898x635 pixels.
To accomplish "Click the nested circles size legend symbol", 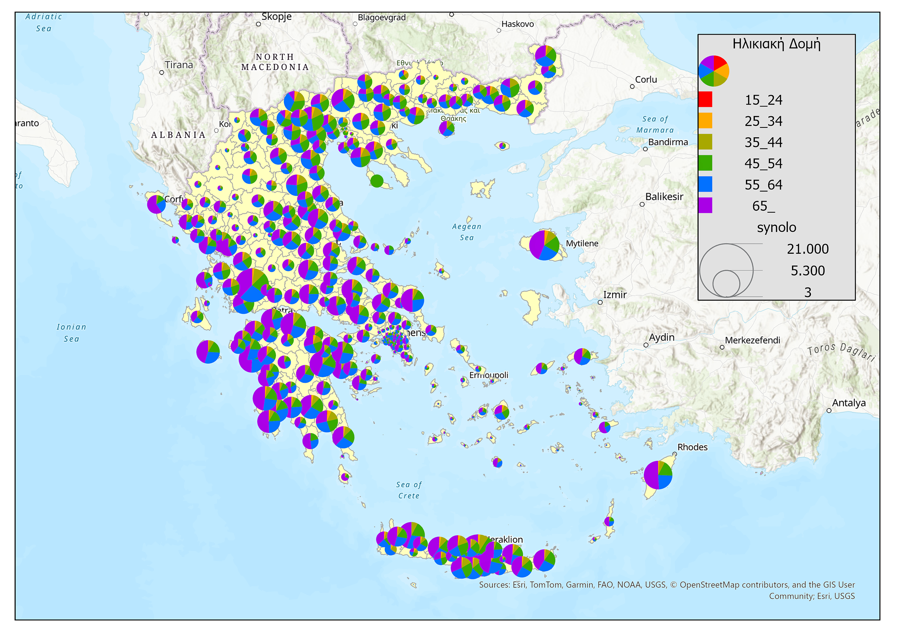I will (726, 270).
